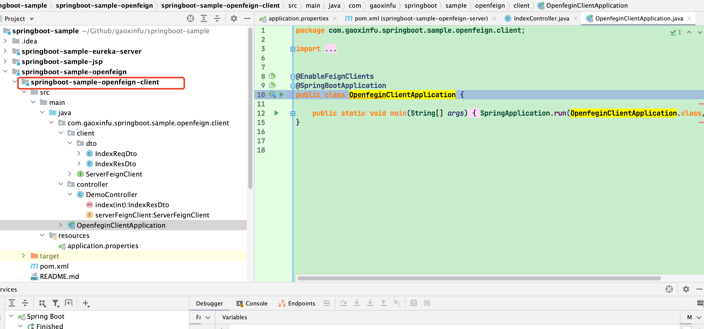
Task: Add a new service via plus icon
Action: coord(86,303)
